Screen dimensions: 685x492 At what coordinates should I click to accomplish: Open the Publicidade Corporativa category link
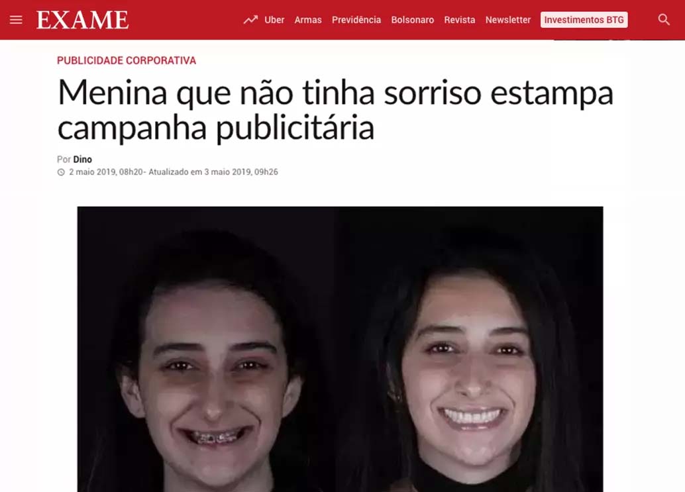(127, 60)
